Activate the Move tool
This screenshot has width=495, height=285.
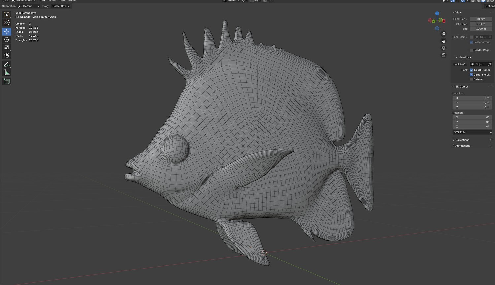coord(7,32)
